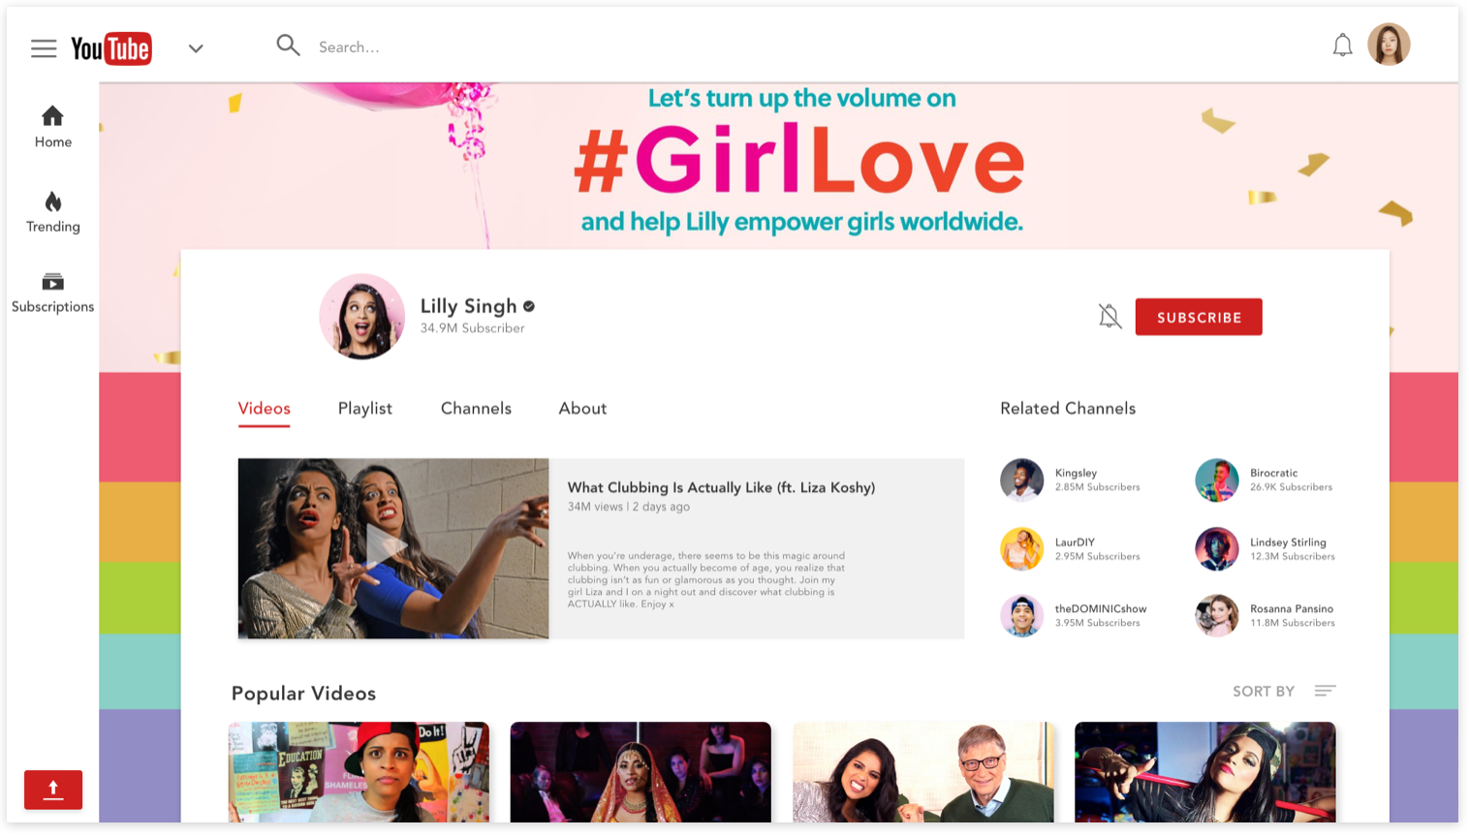Open popular video thumbnail with man in glasses
This screenshot has height=837, width=1469.
922,772
